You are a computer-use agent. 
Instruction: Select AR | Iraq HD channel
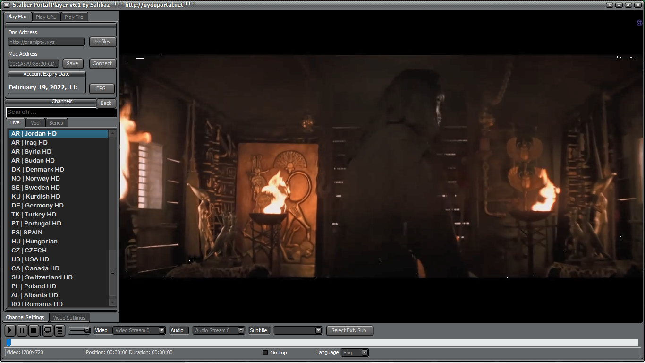click(59, 143)
